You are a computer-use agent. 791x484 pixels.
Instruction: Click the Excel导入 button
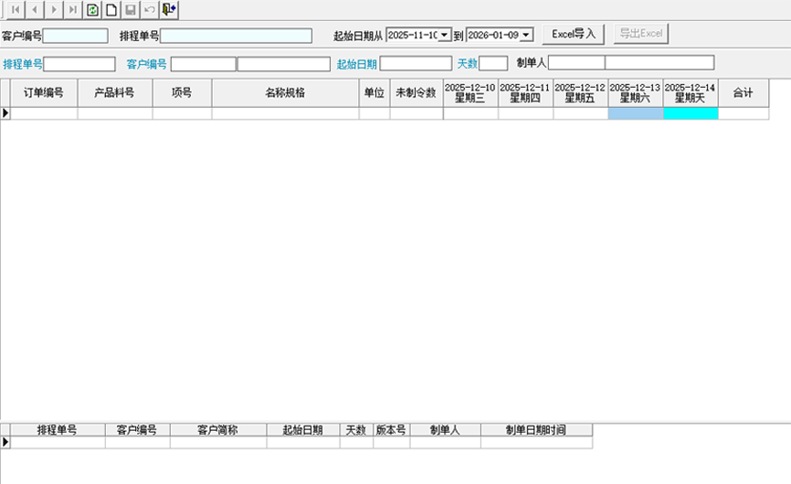[x=574, y=34]
